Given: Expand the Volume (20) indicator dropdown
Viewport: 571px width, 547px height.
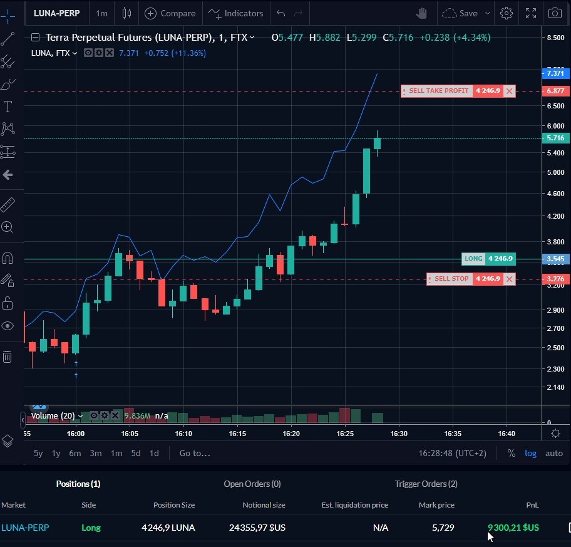Looking at the screenshot, I should pos(81,416).
